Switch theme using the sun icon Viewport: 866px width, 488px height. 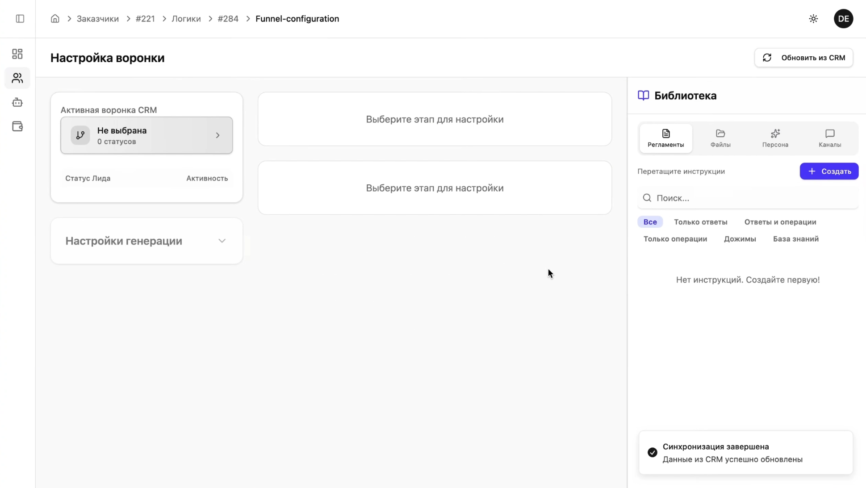click(813, 19)
